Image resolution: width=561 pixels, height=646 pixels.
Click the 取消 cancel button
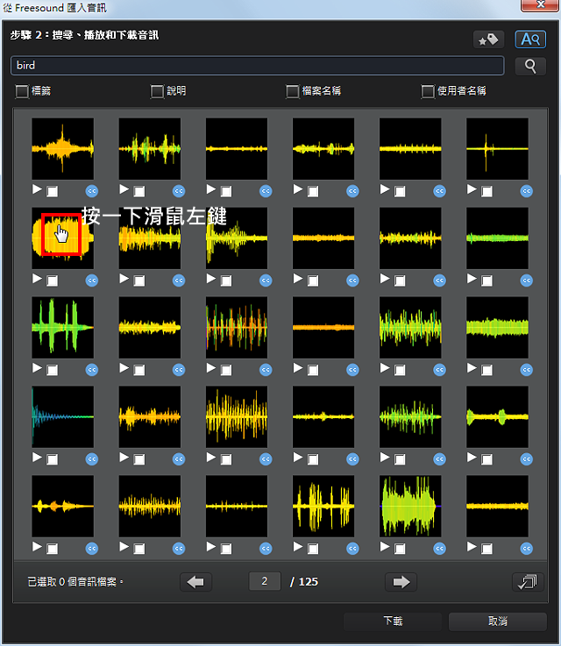498,621
